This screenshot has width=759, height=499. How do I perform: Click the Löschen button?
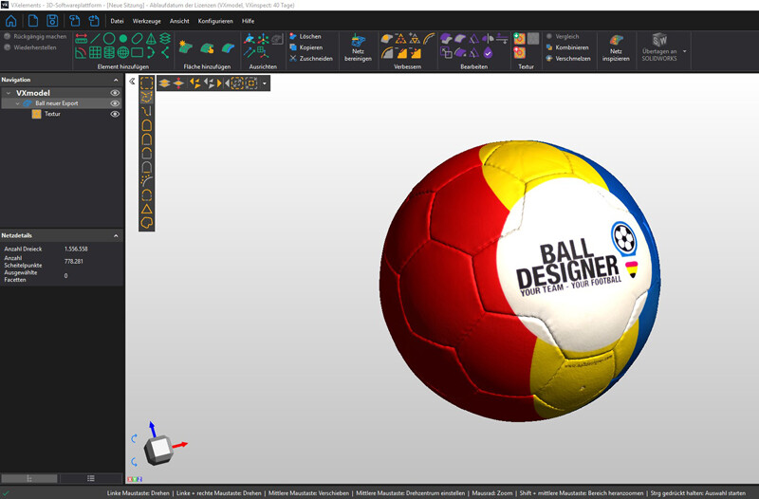click(309, 36)
